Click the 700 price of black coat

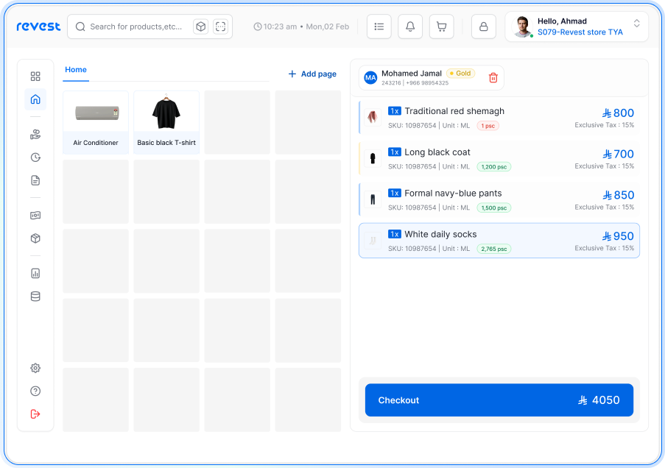pyautogui.click(x=619, y=155)
